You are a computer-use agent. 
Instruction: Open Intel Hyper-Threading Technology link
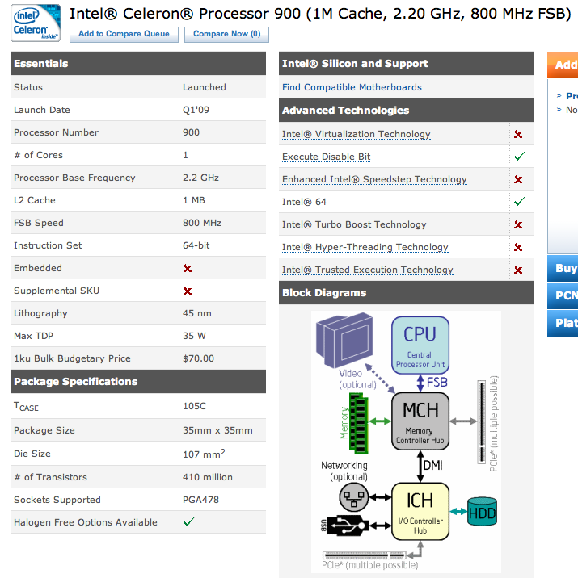coord(365,247)
